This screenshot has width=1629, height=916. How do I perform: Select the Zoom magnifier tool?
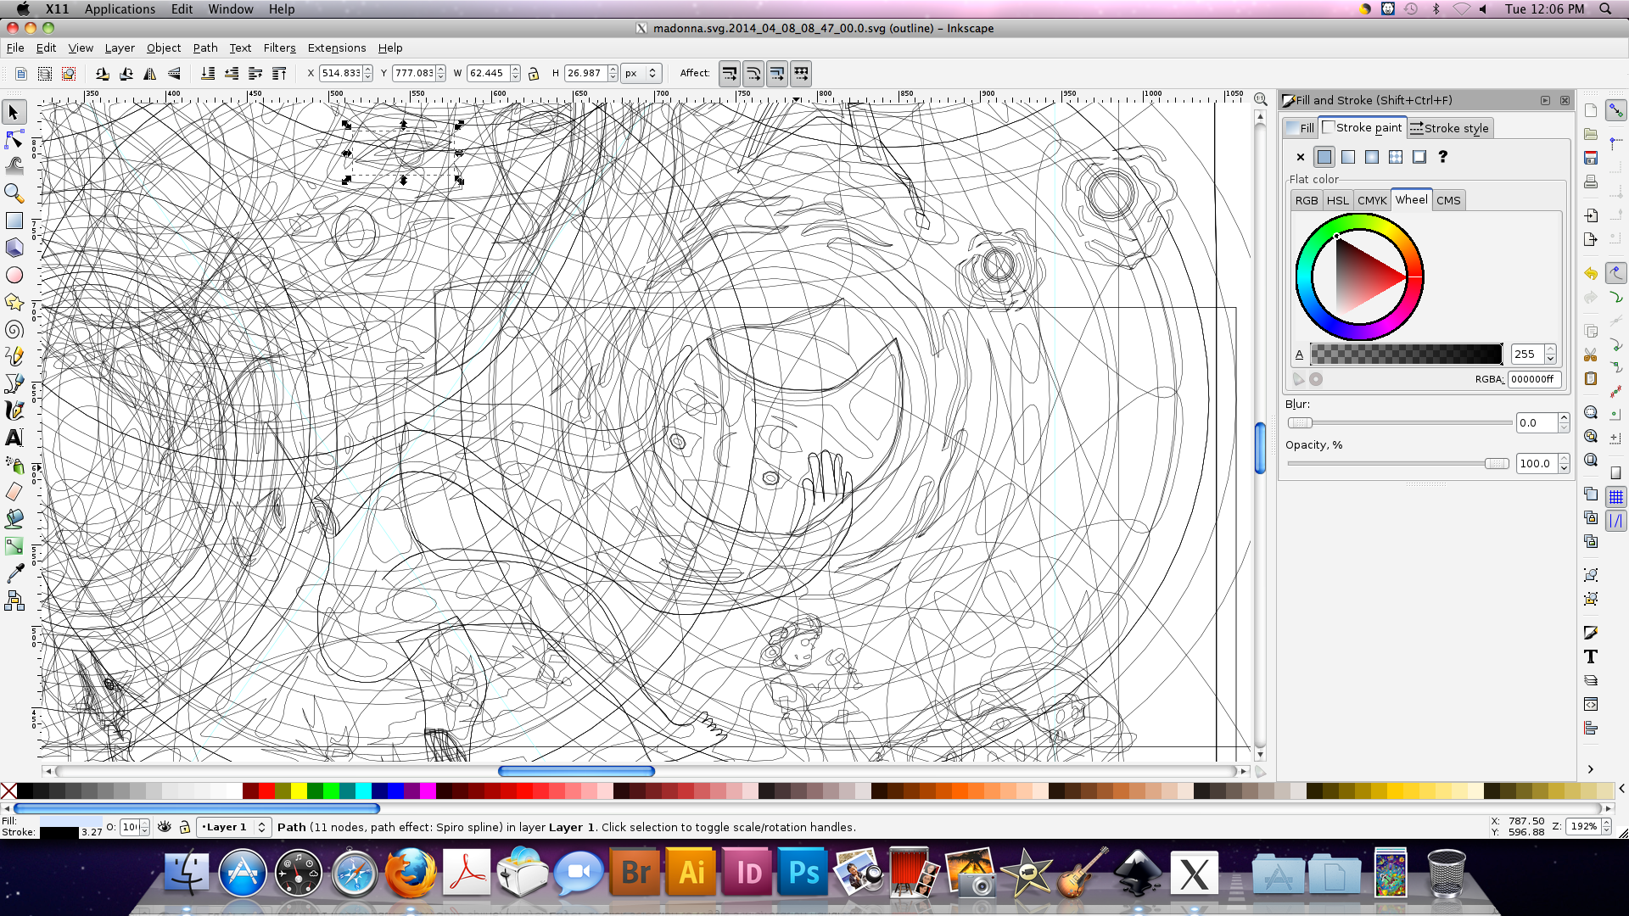coord(14,193)
